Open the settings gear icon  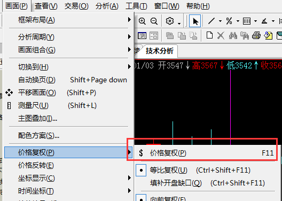pos(170,21)
